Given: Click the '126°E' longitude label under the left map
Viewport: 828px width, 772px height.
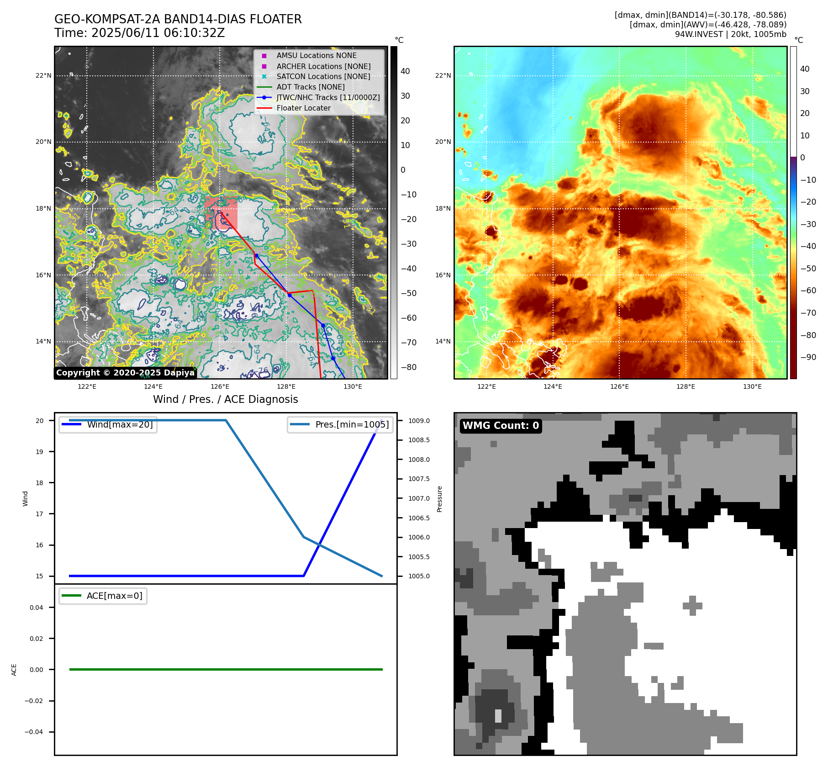Looking at the screenshot, I should point(220,386).
